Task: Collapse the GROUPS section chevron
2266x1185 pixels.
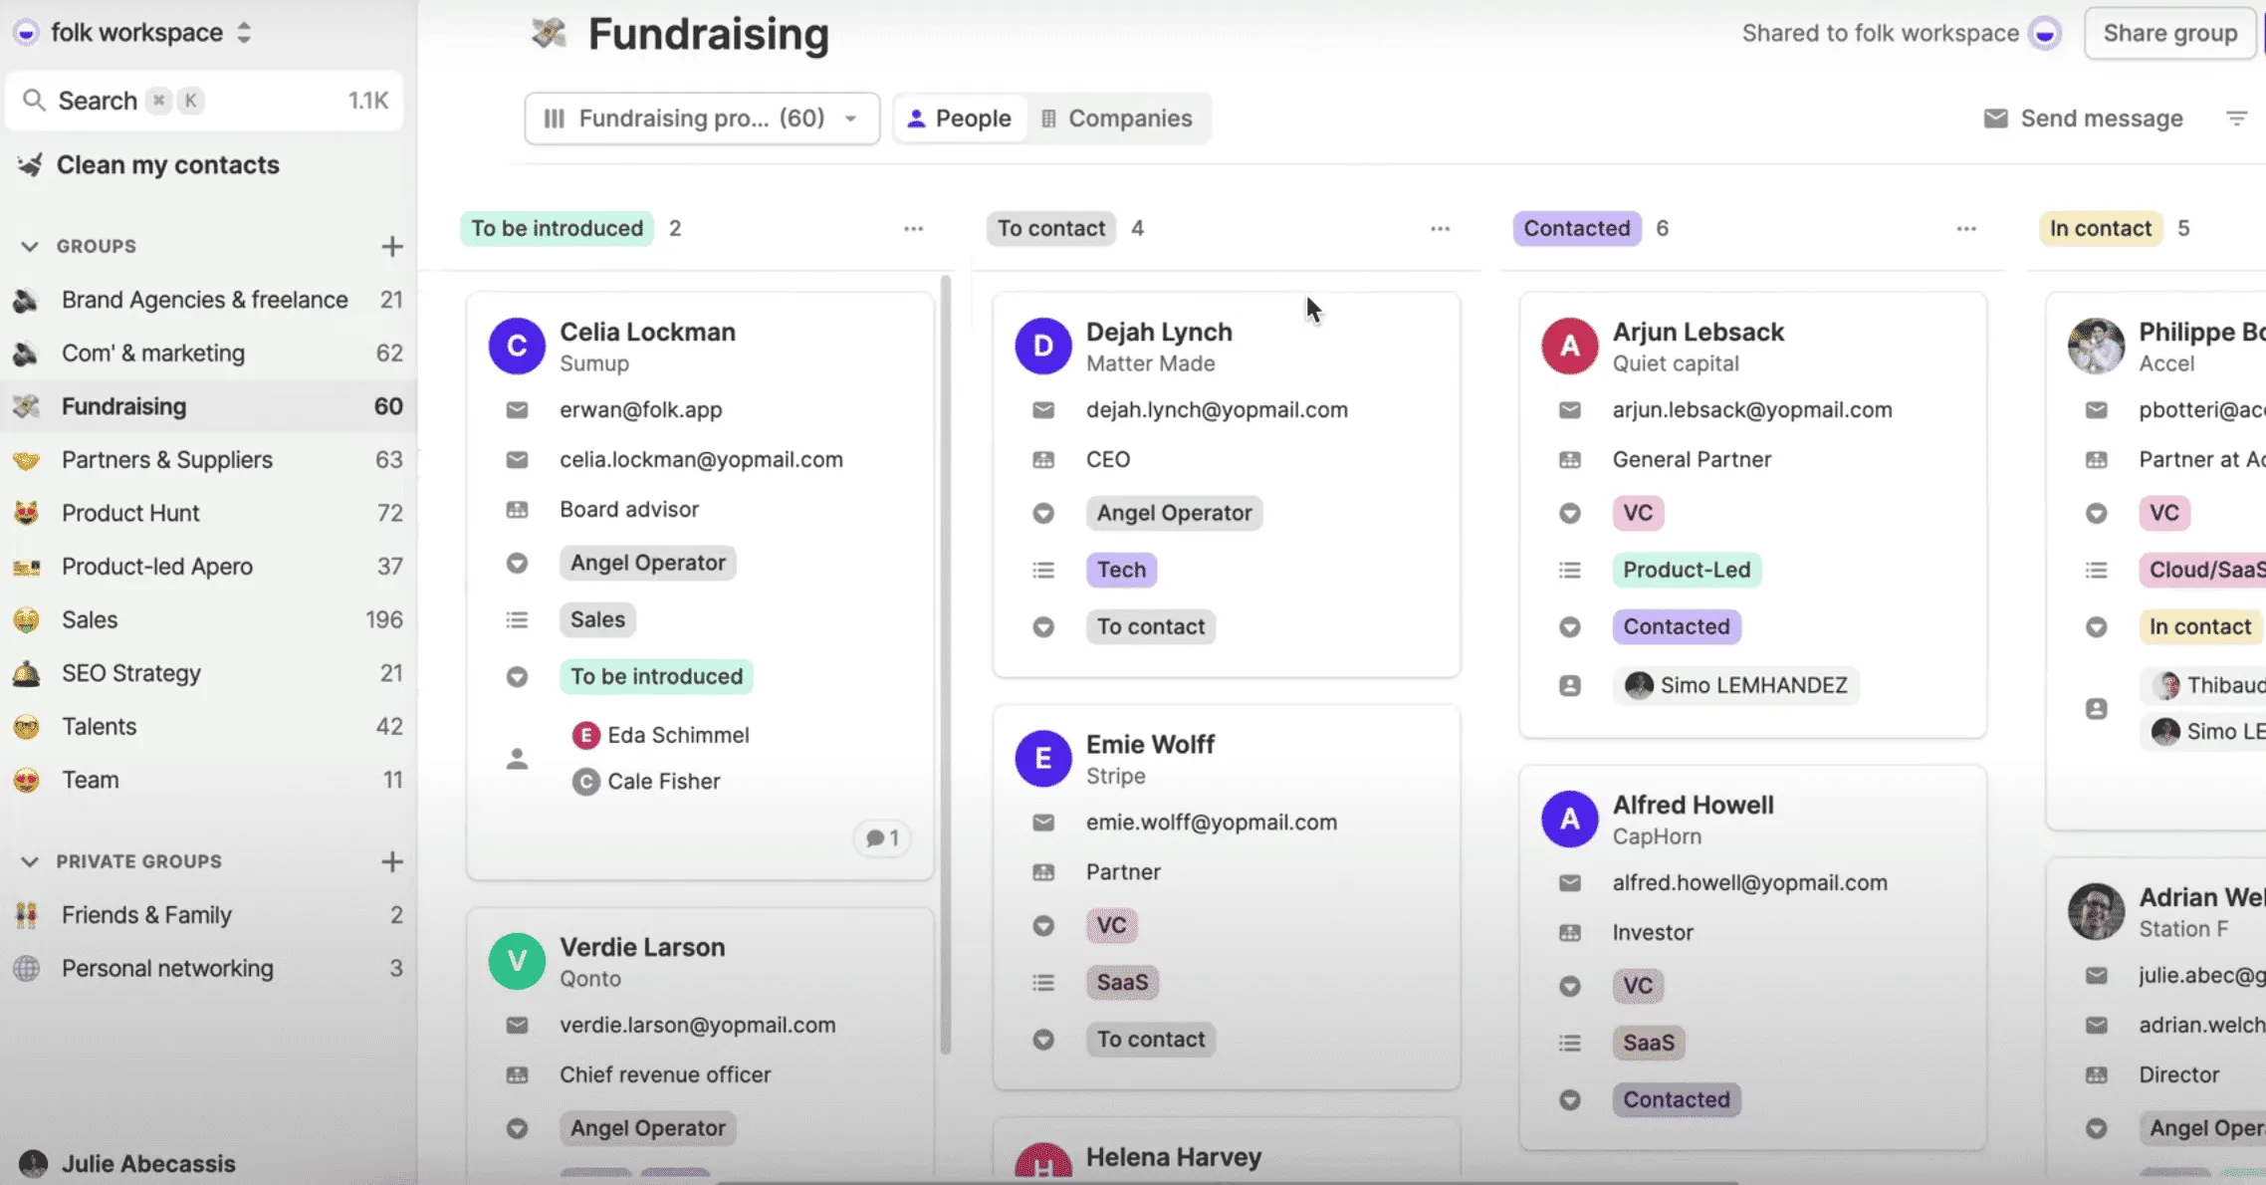Action: 30,246
